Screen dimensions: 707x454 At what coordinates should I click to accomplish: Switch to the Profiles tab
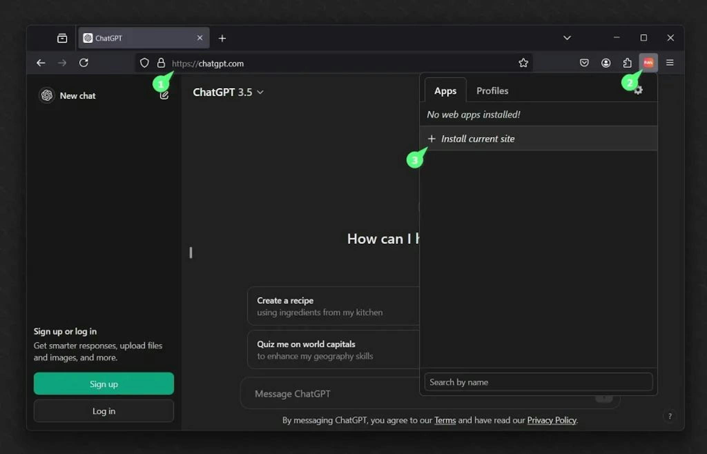(x=492, y=91)
